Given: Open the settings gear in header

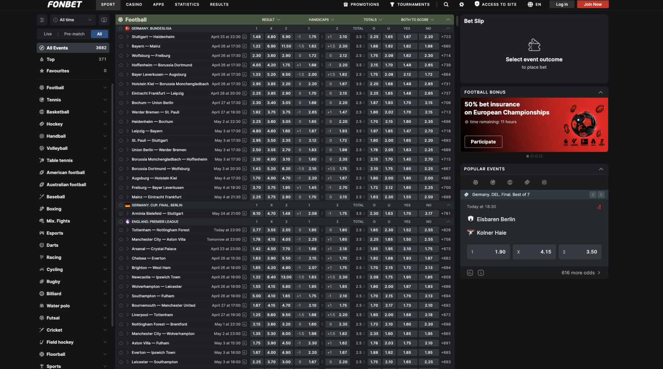Looking at the screenshot, I should pos(462,5).
